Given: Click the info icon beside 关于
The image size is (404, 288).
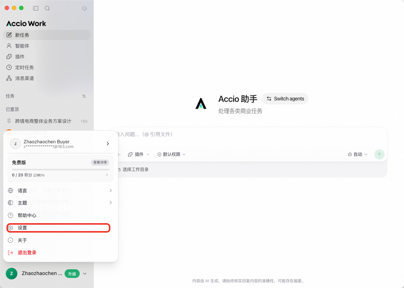Looking at the screenshot, I should coord(10,240).
